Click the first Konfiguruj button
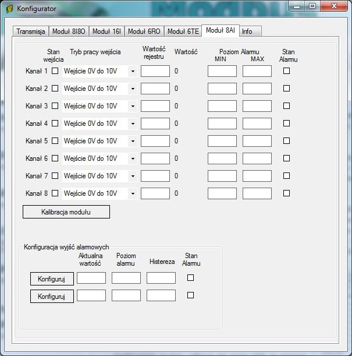The height and width of the screenshot is (356, 352). (x=52, y=279)
